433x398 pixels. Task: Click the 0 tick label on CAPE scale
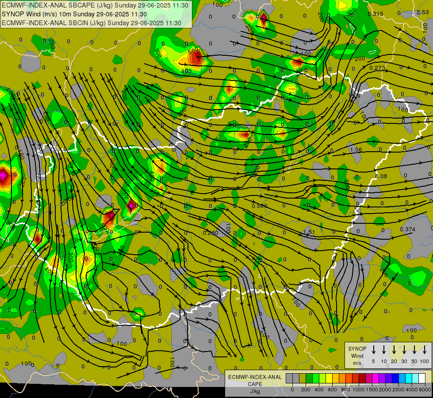(x=292, y=390)
